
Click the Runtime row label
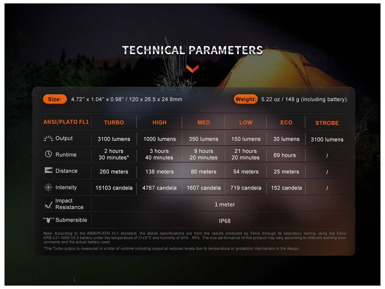pos(66,155)
